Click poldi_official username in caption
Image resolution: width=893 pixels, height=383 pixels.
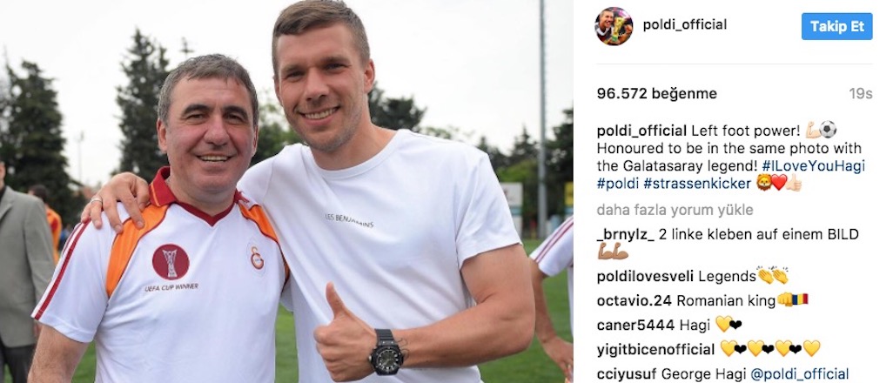(x=641, y=131)
